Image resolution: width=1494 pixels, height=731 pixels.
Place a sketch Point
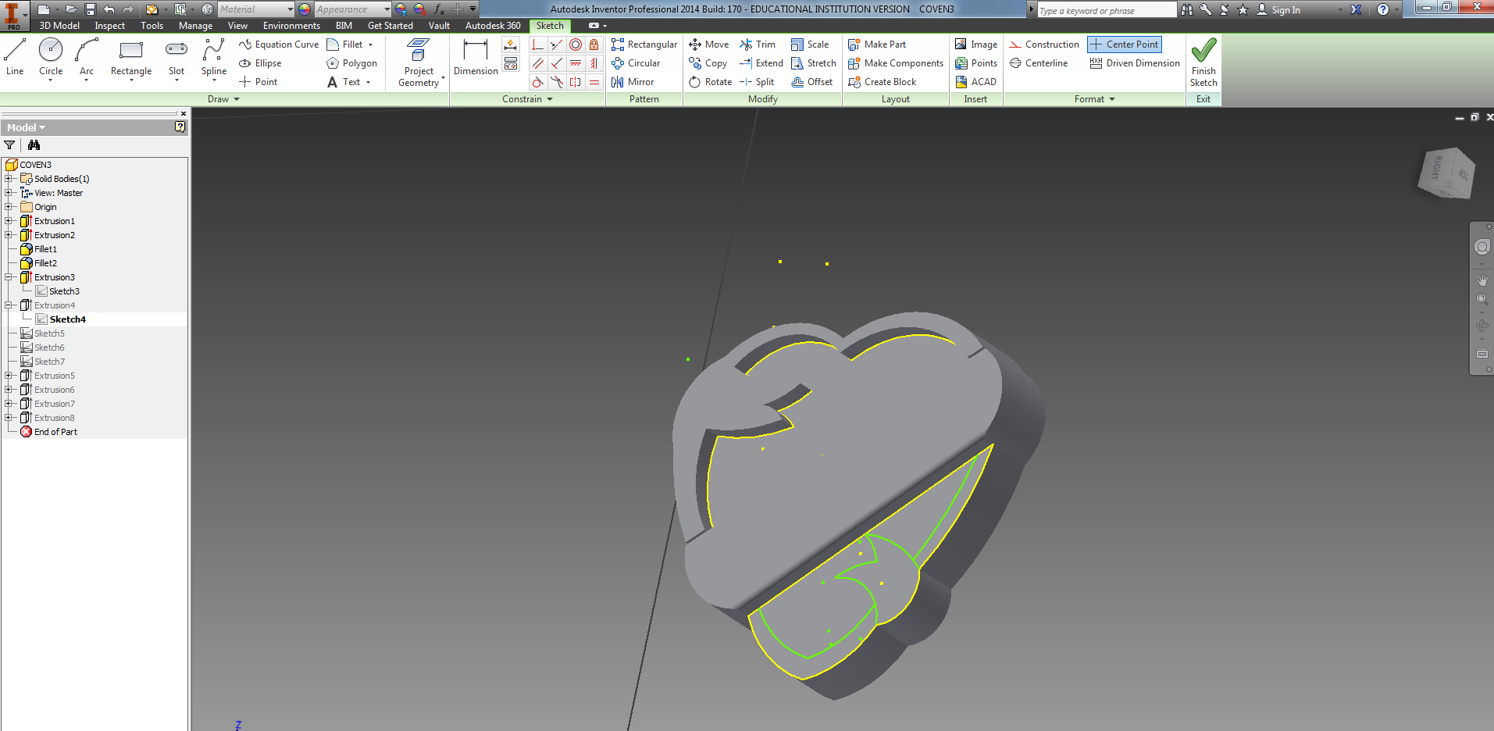258,82
